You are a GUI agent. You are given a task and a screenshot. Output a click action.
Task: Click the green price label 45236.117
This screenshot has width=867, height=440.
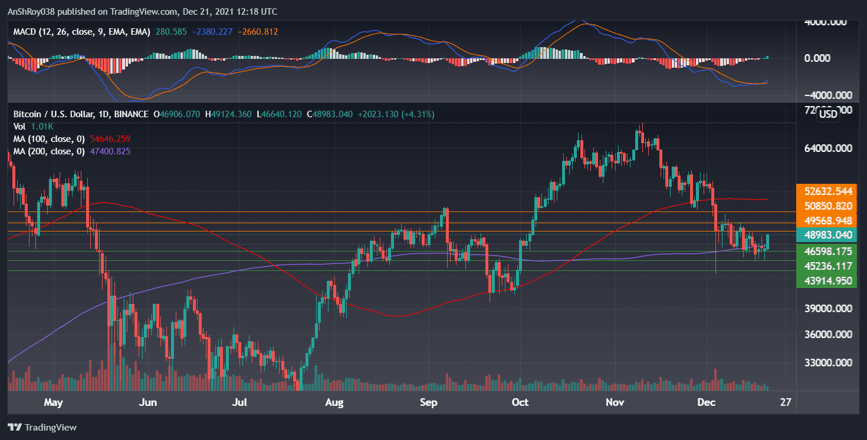coord(826,267)
